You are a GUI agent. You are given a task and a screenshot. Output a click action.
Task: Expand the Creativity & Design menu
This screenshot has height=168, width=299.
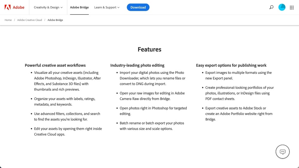point(47,7)
